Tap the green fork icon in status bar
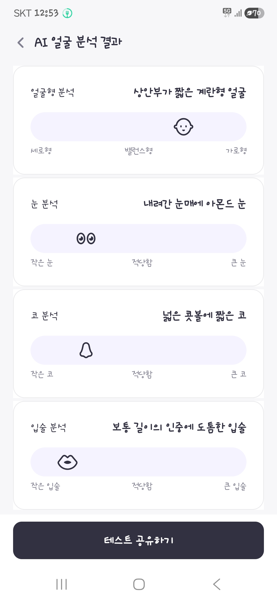277x601 pixels. (68, 13)
